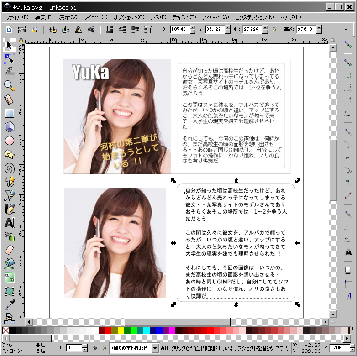Toggle guide lock at ruler corner
The image size is (357, 356).
(21, 40)
